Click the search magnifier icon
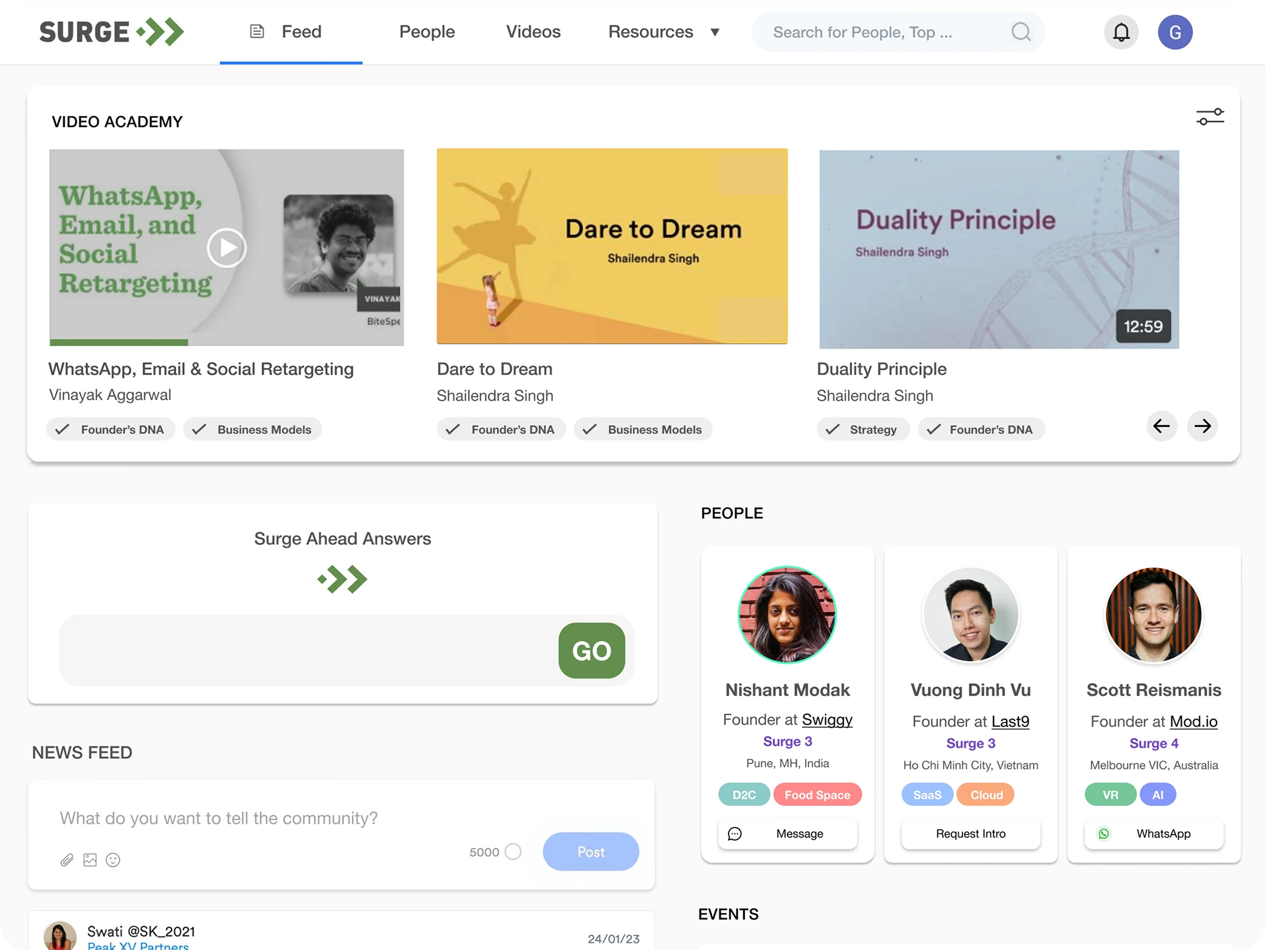1265x950 pixels. pyautogui.click(x=1021, y=32)
